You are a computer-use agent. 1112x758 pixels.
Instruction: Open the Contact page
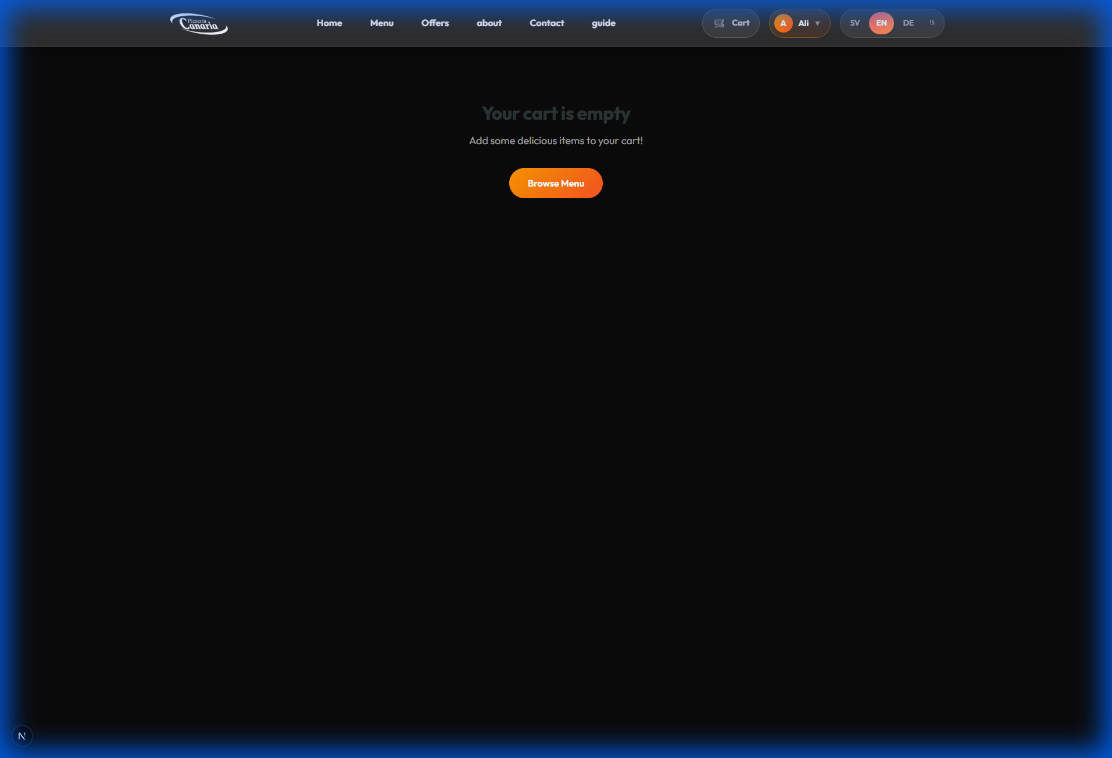pos(546,23)
